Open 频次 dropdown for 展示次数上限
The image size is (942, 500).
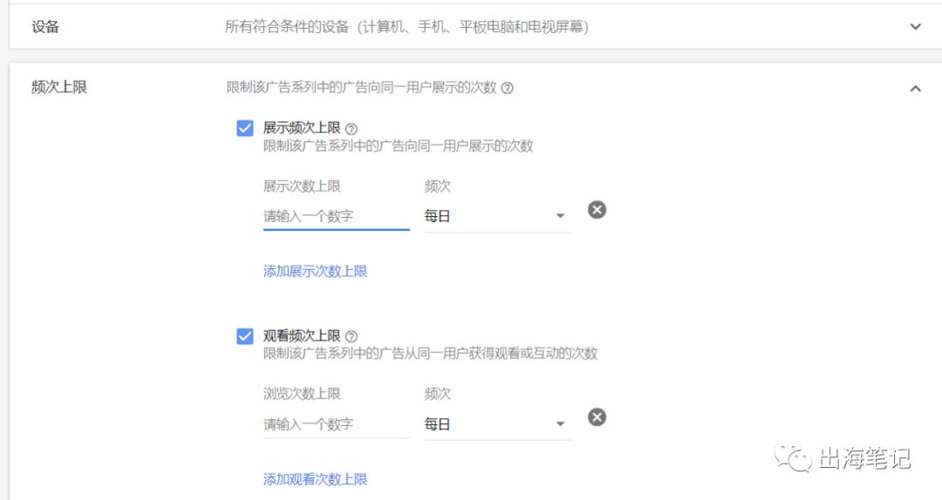[497, 216]
